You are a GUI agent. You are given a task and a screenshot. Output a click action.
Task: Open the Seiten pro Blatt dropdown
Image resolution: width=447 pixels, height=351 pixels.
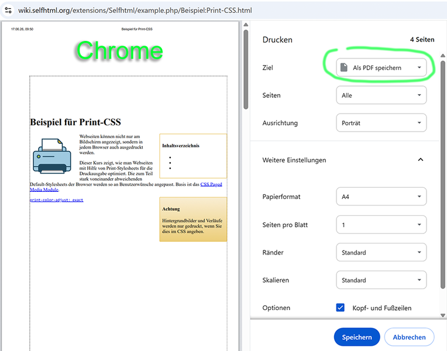(x=381, y=225)
